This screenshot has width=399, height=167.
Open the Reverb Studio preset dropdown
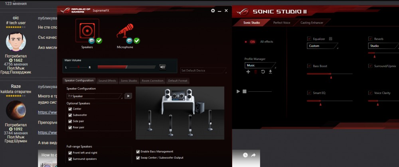point(383,46)
